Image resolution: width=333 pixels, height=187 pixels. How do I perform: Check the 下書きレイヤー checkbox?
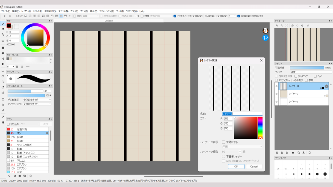(x=223, y=156)
